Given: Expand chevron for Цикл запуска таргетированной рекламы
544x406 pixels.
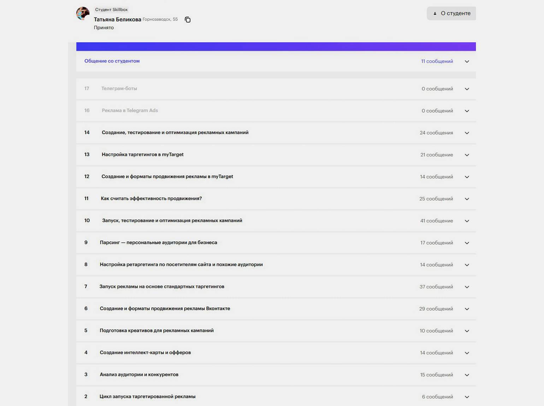Looking at the screenshot, I should tap(467, 397).
